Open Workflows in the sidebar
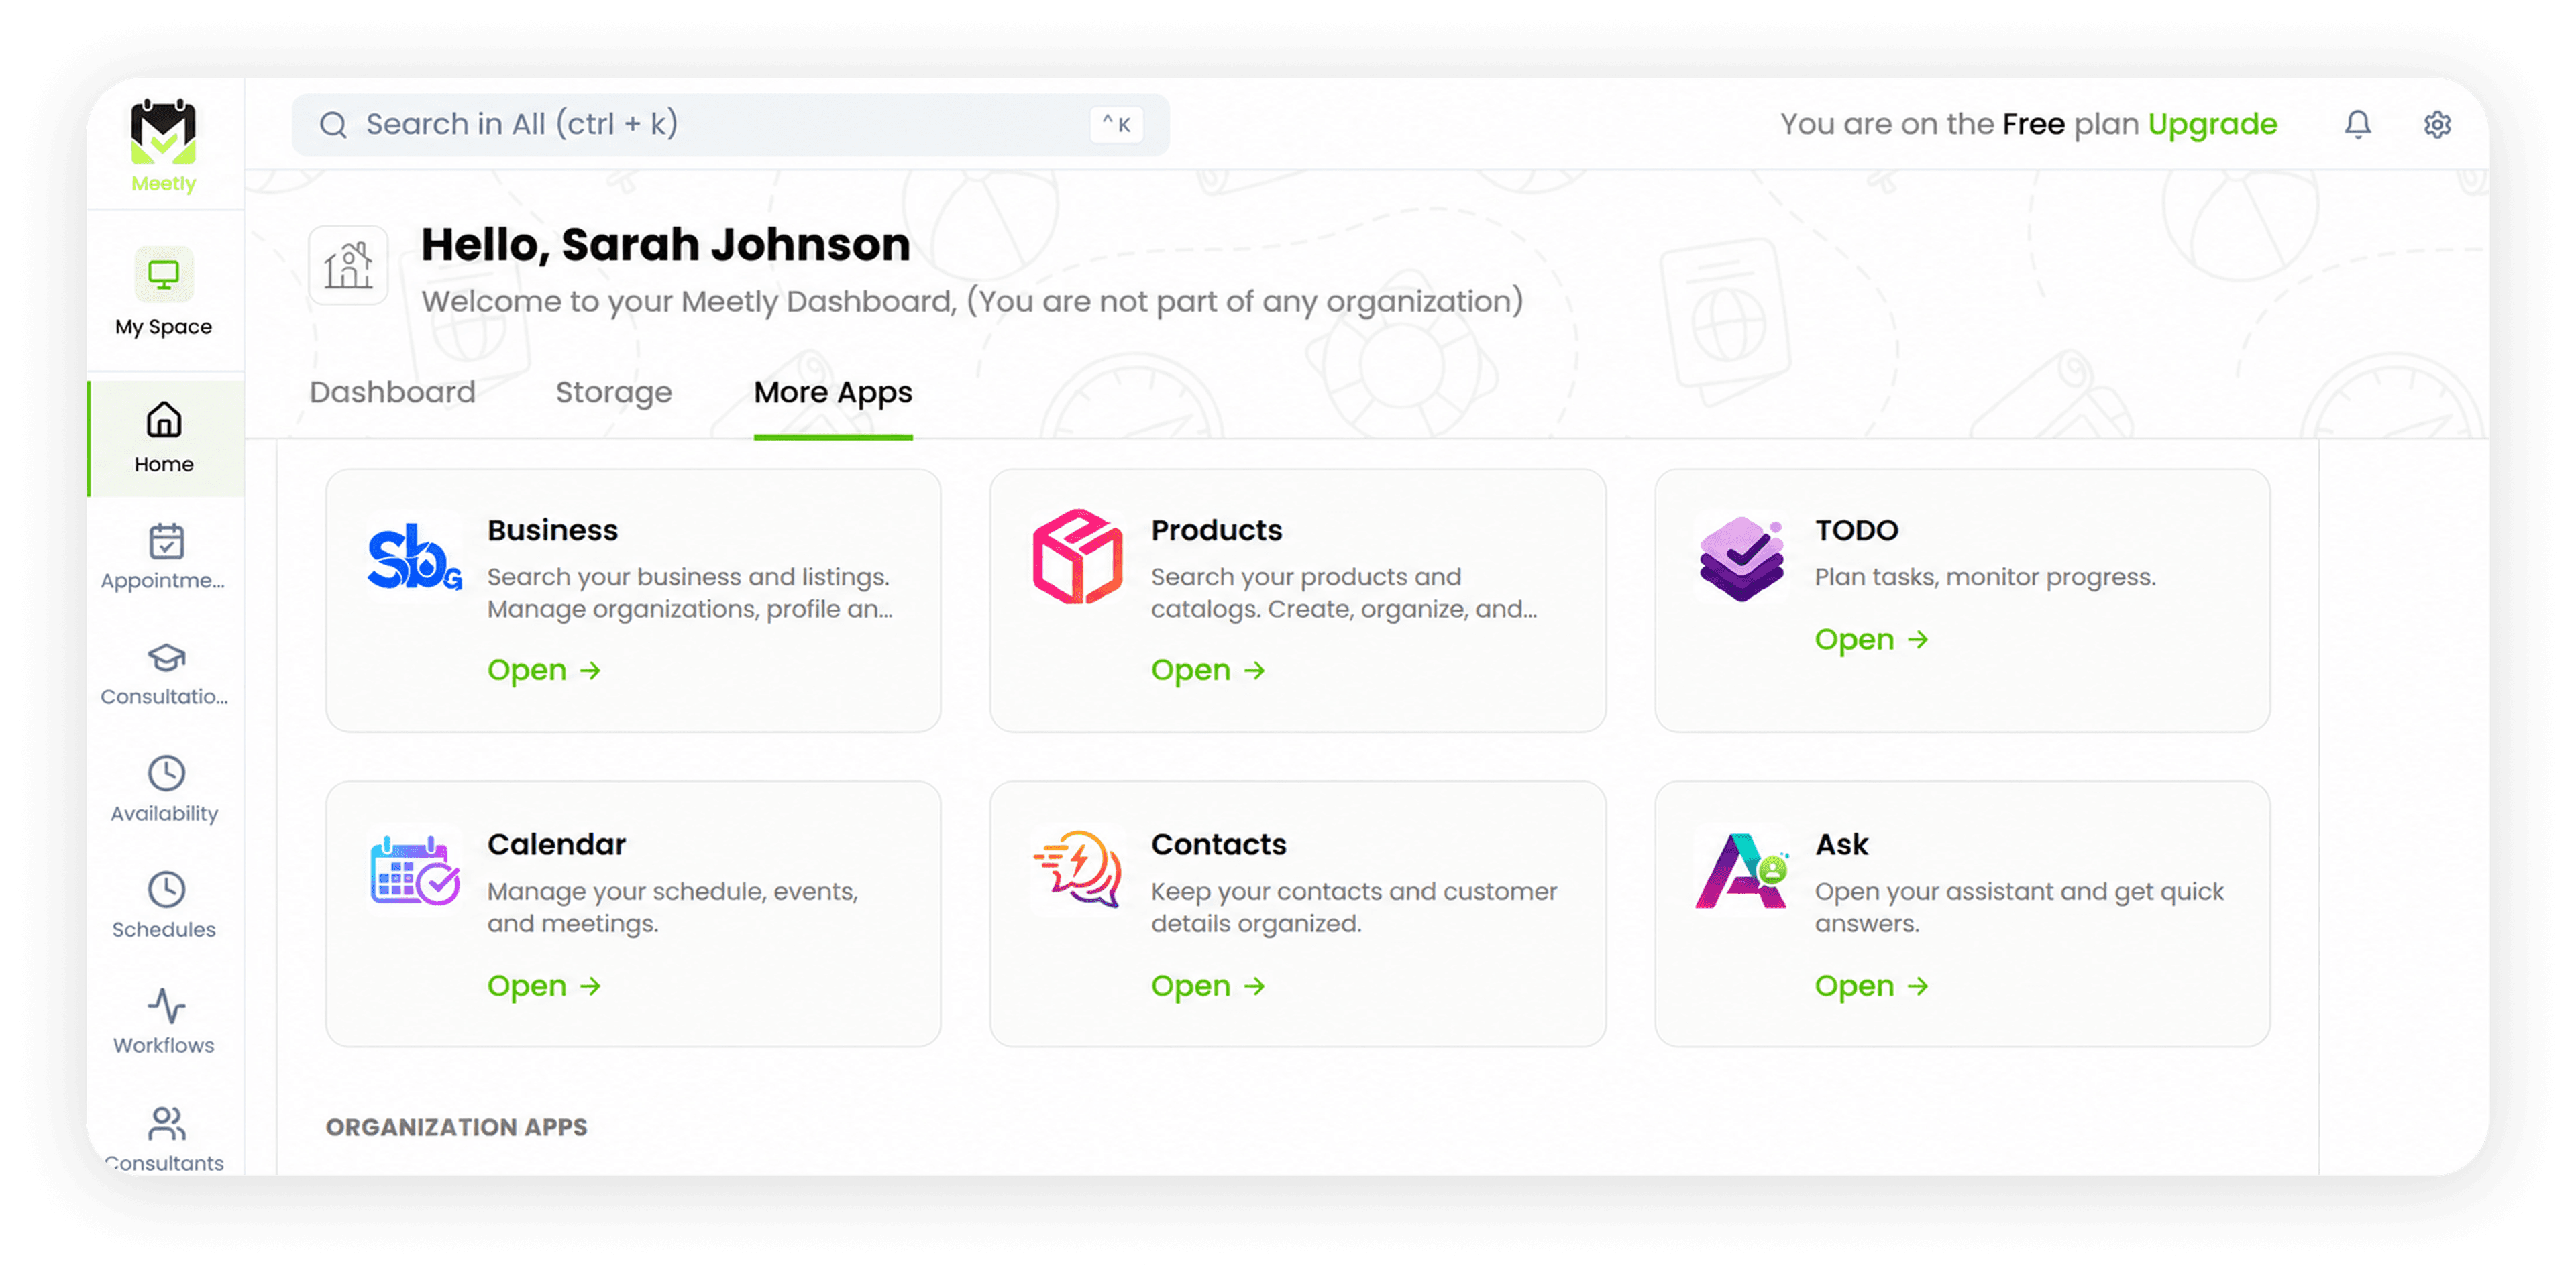The image size is (2576, 1272). 164,1021
